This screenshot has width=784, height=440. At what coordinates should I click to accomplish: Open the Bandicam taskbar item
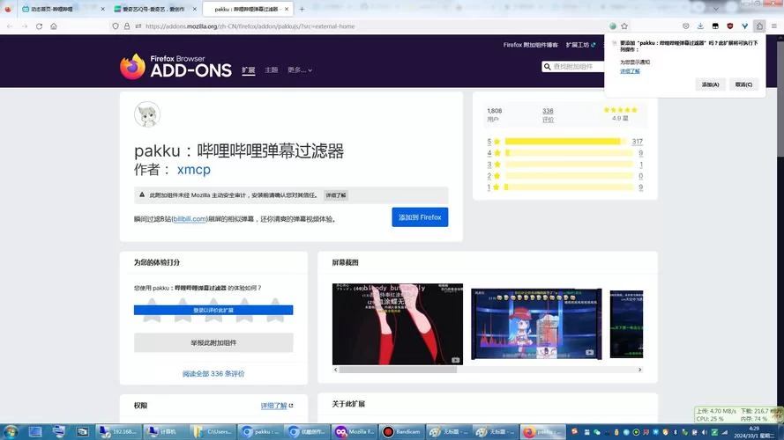coord(402,432)
